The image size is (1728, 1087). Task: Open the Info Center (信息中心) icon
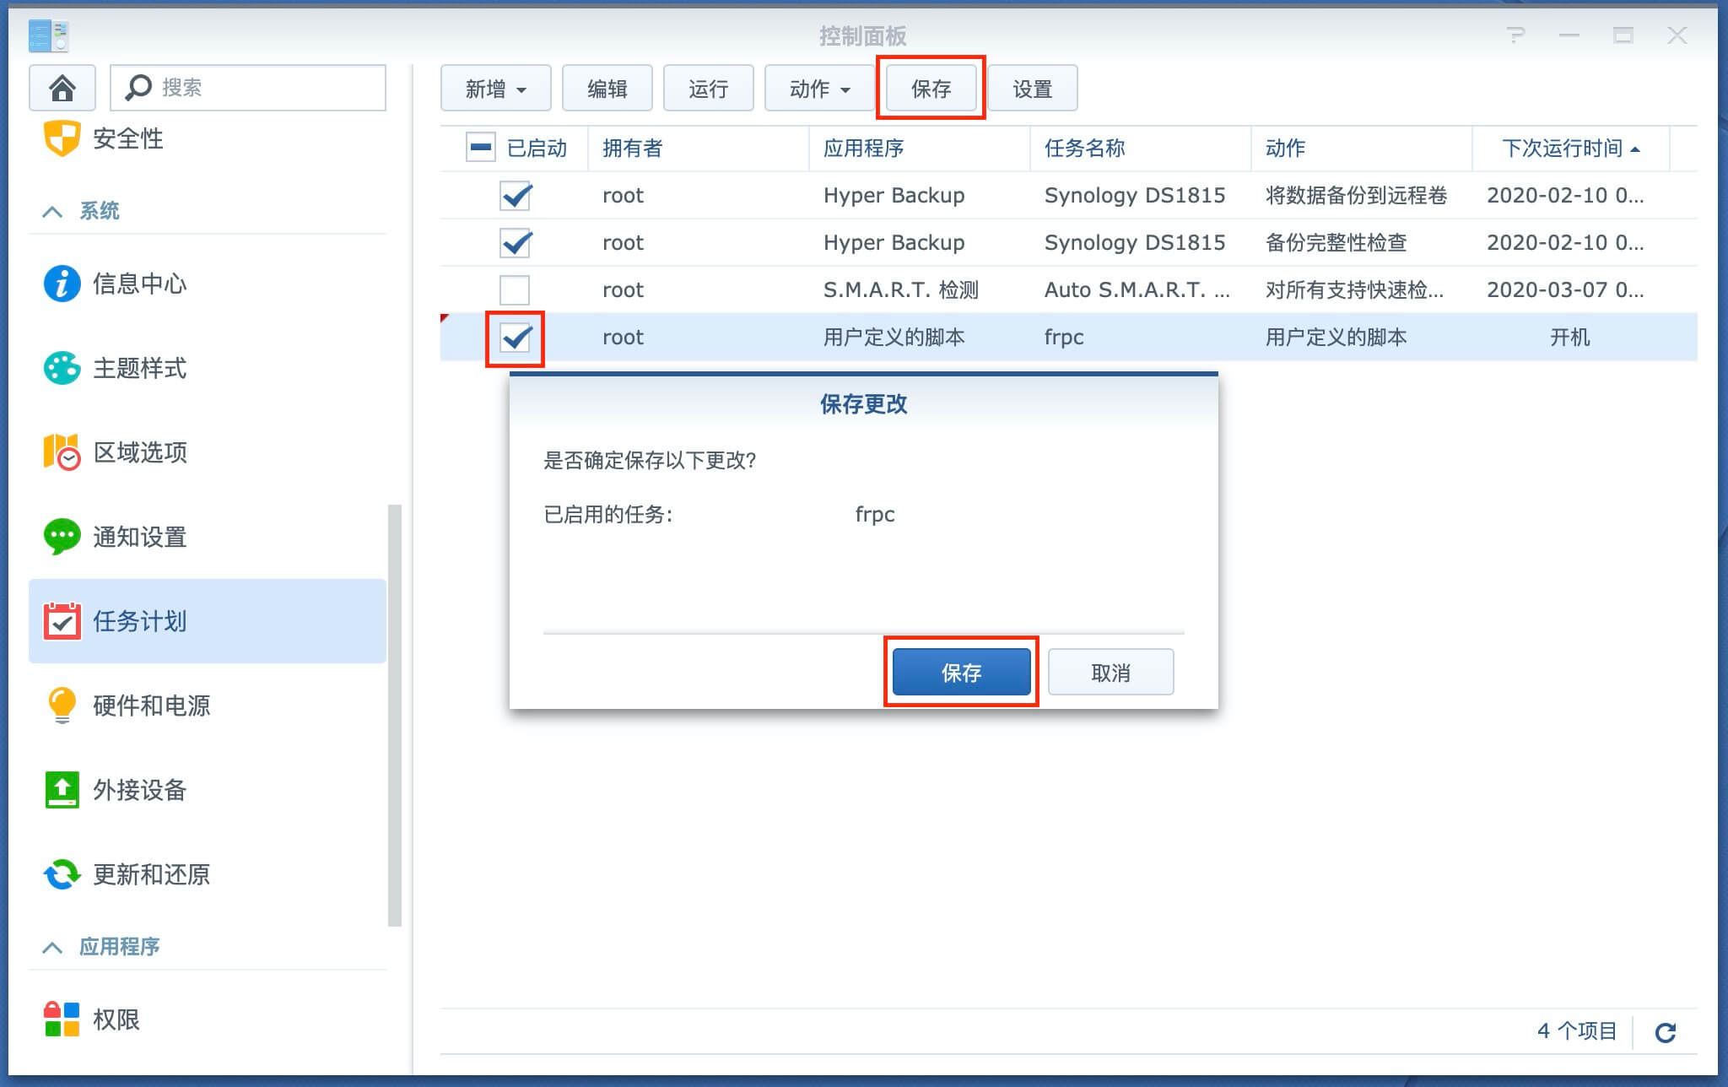point(62,284)
